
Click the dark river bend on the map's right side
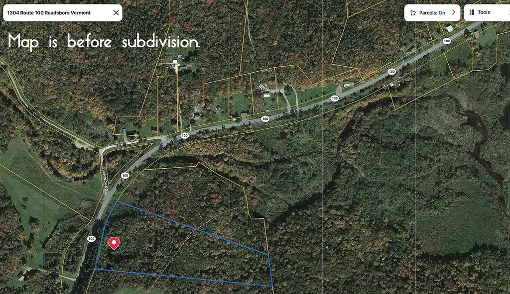click(x=477, y=143)
